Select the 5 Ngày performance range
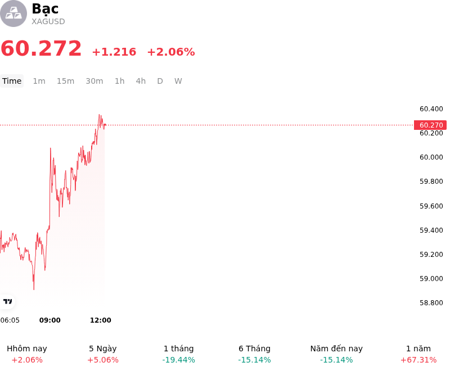Image resolution: width=450 pixels, height=371 pixels. 103,354
